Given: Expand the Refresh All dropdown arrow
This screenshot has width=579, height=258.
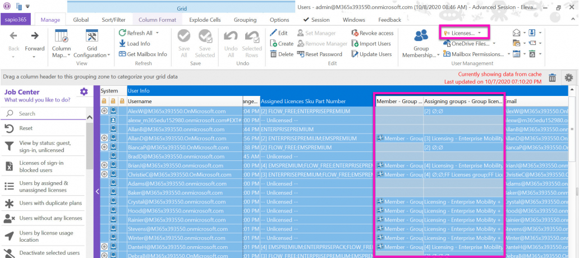Looking at the screenshot, I should pyautogui.click(x=157, y=33).
